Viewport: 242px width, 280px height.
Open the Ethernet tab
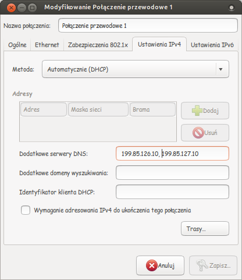pyautogui.click(x=47, y=45)
